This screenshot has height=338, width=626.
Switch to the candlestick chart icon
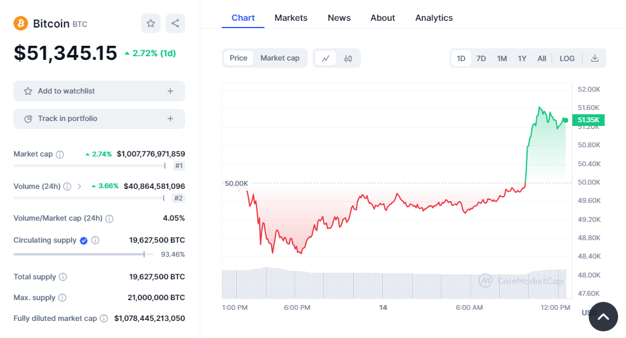coord(348,58)
